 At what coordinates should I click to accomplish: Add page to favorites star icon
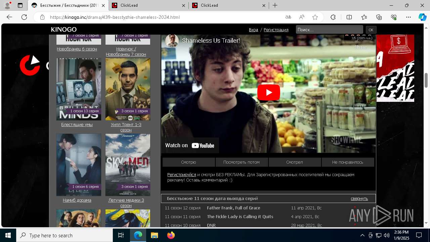click(x=315, y=17)
